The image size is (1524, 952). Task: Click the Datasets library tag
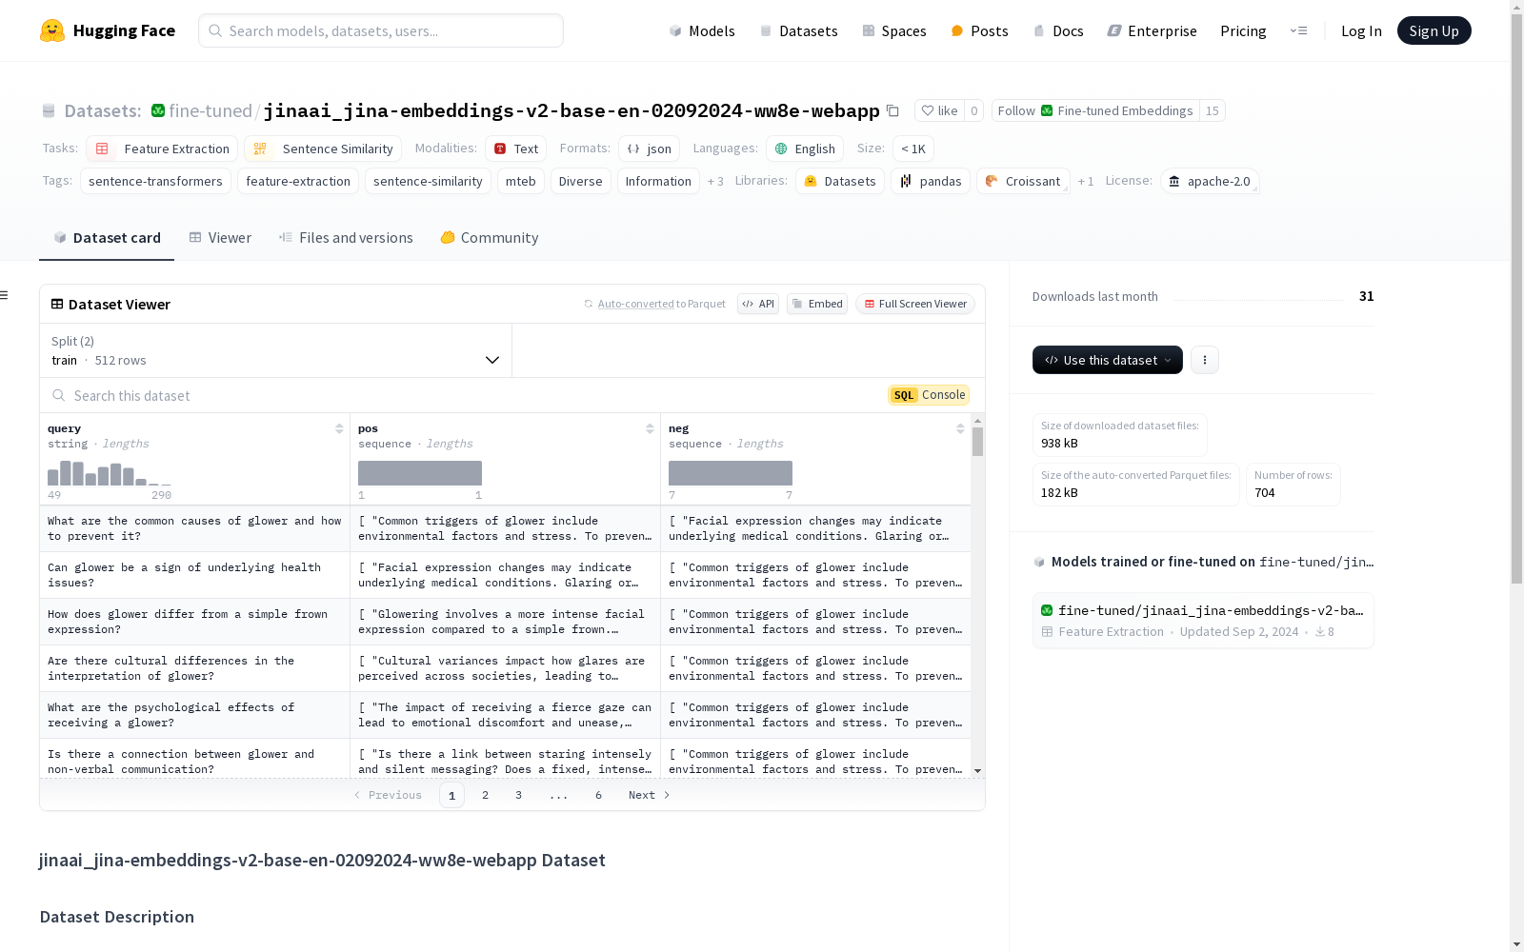(x=840, y=181)
